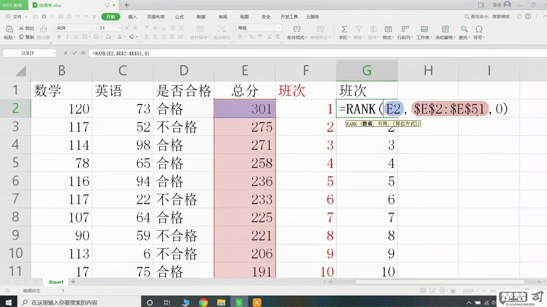
Task: Open the font size 11 dropdown
Action: 120,28
